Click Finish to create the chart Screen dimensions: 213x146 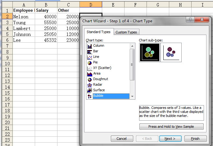tap(195, 139)
